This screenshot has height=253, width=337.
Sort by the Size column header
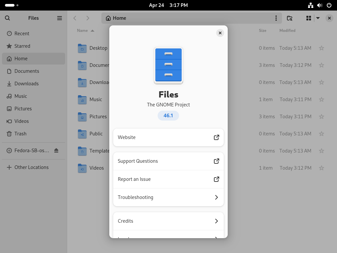[x=263, y=31]
